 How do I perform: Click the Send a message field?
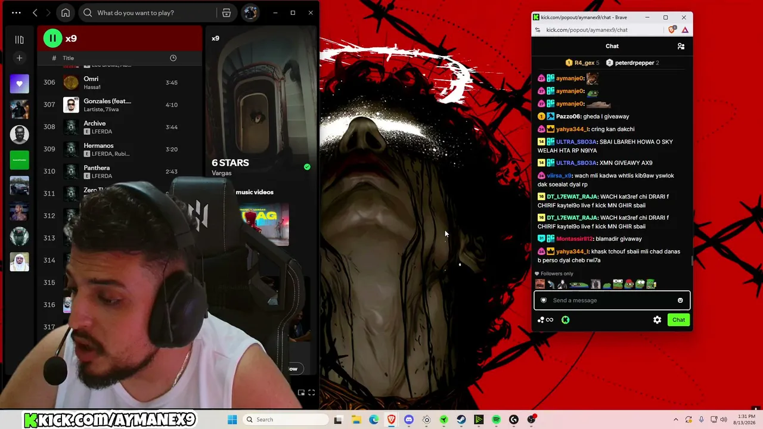click(x=612, y=300)
